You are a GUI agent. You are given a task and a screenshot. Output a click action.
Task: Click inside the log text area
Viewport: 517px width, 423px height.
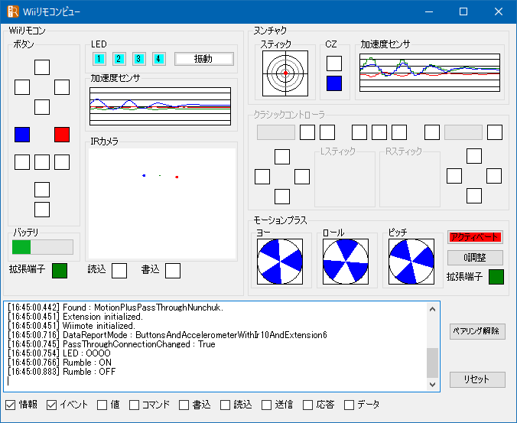tap(216, 347)
